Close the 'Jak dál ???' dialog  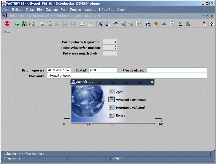coord(152,82)
